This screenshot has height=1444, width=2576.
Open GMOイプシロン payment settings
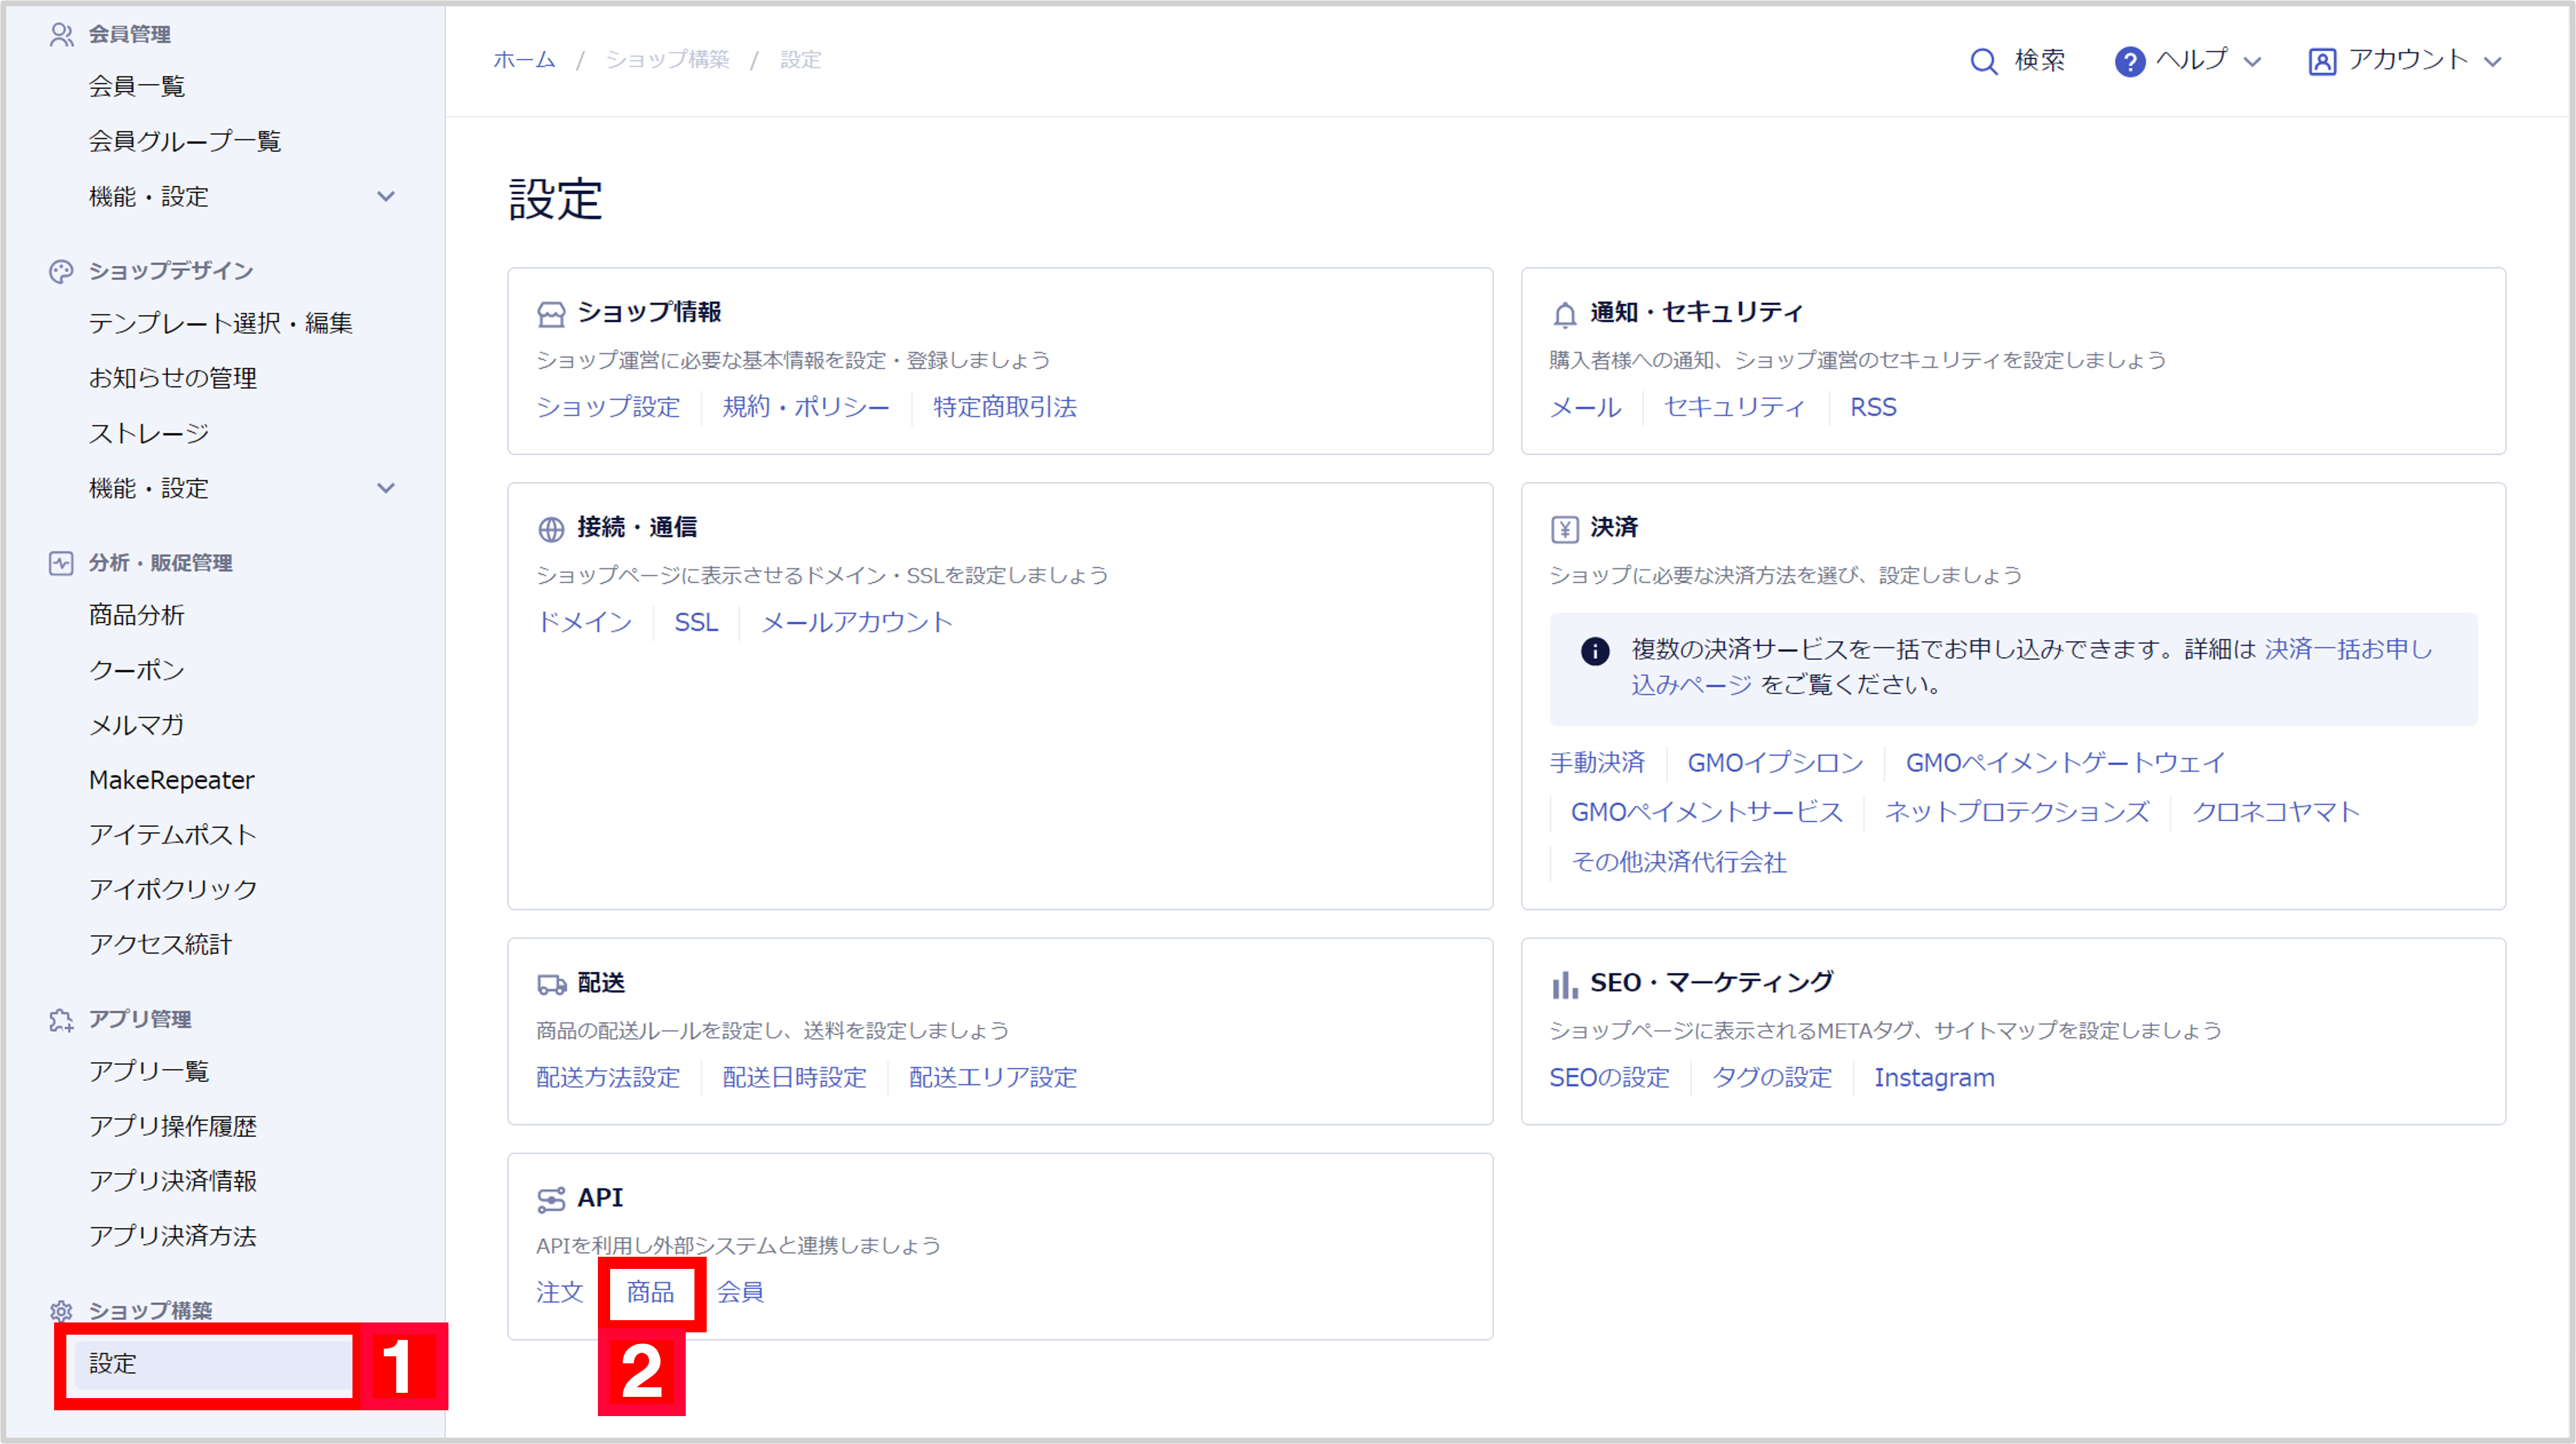pyautogui.click(x=1775, y=763)
